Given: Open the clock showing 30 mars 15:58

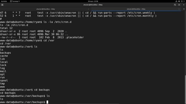Looking at the screenshot, I should click(x=93, y=1).
